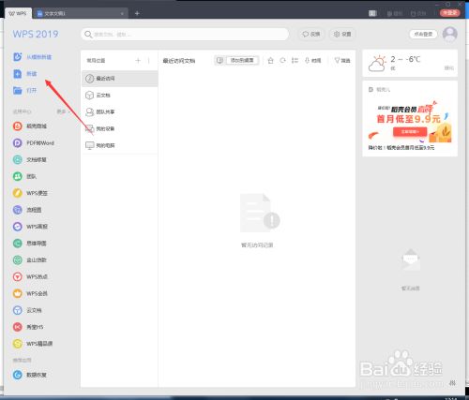Open the weather widget

[x=410, y=64]
